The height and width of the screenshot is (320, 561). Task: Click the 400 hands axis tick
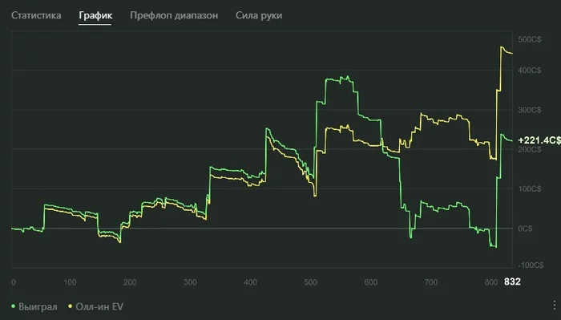250,282
